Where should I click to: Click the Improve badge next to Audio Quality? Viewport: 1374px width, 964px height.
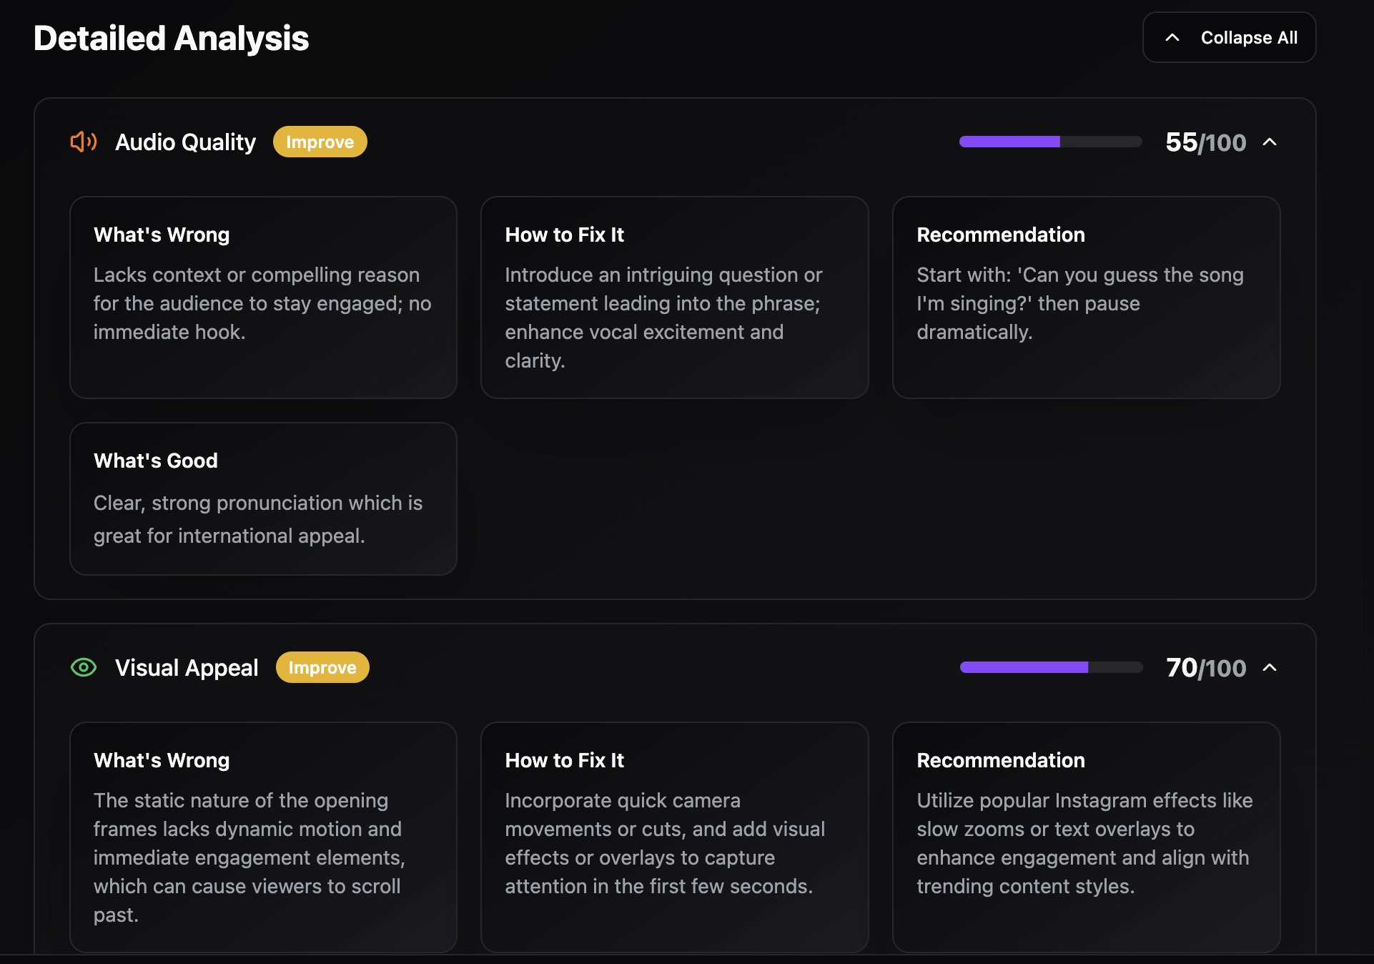coord(320,142)
